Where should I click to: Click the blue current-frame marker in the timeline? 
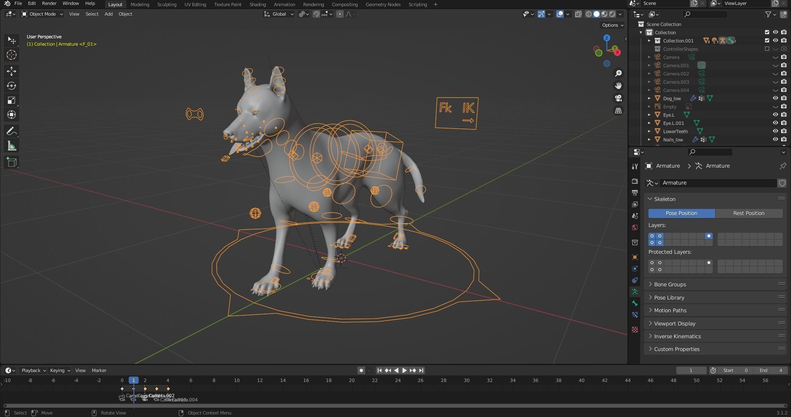[x=133, y=380]
